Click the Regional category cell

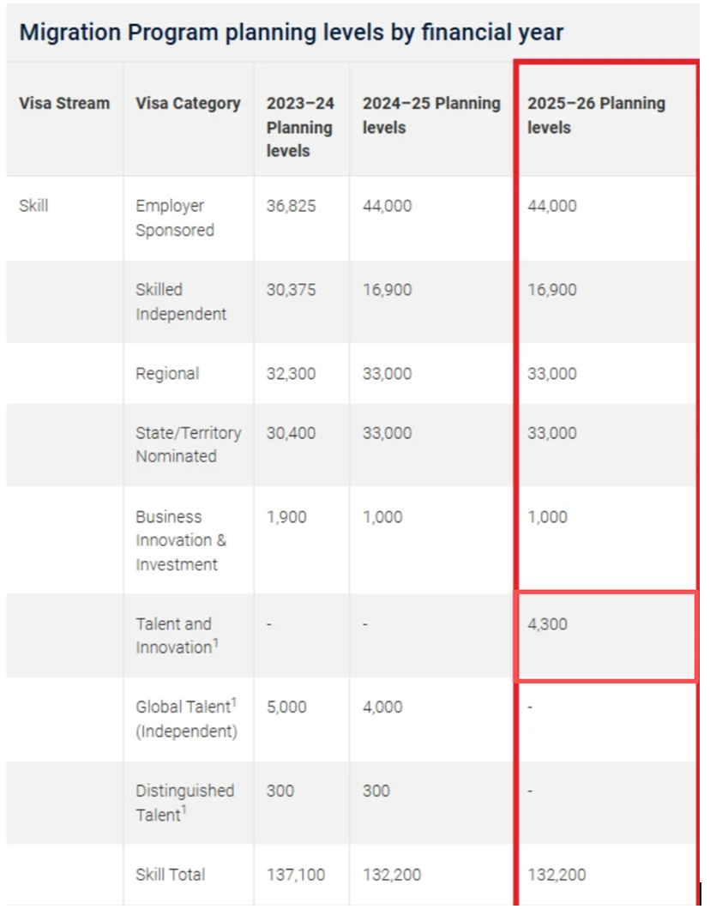coord(167,374)
